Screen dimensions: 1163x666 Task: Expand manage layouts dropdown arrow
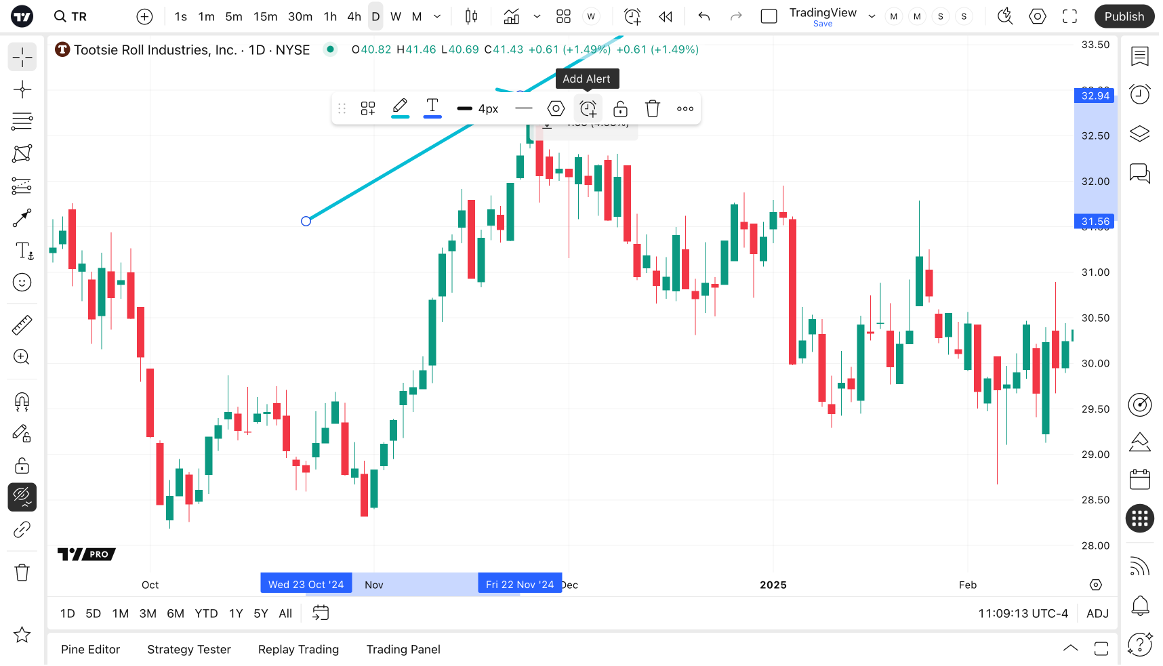(872, 16)
